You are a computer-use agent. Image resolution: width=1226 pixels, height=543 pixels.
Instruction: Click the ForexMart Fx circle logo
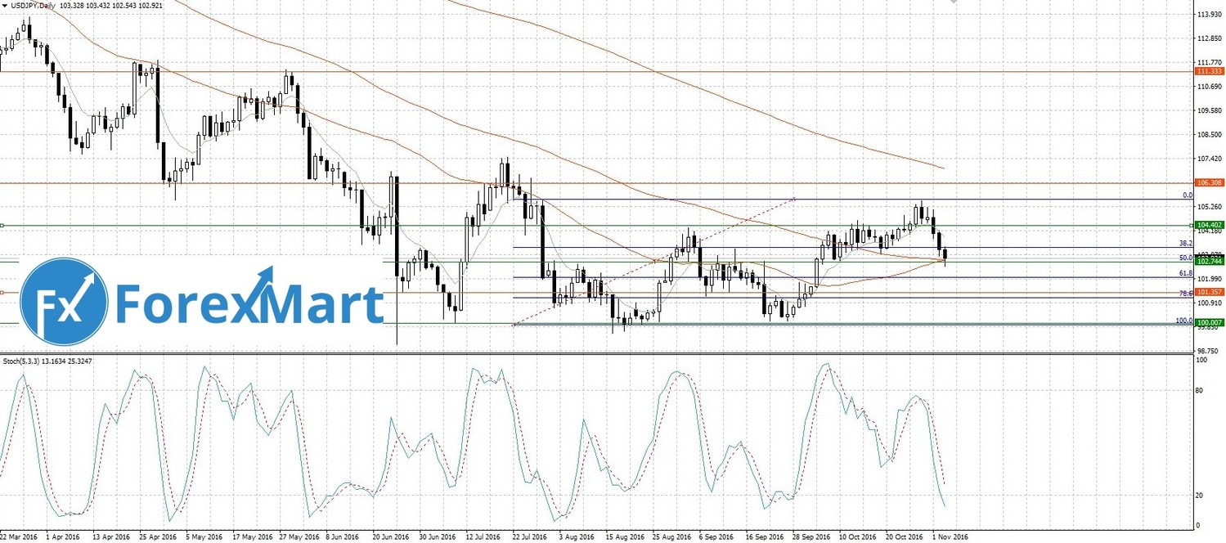pos(64,300)
